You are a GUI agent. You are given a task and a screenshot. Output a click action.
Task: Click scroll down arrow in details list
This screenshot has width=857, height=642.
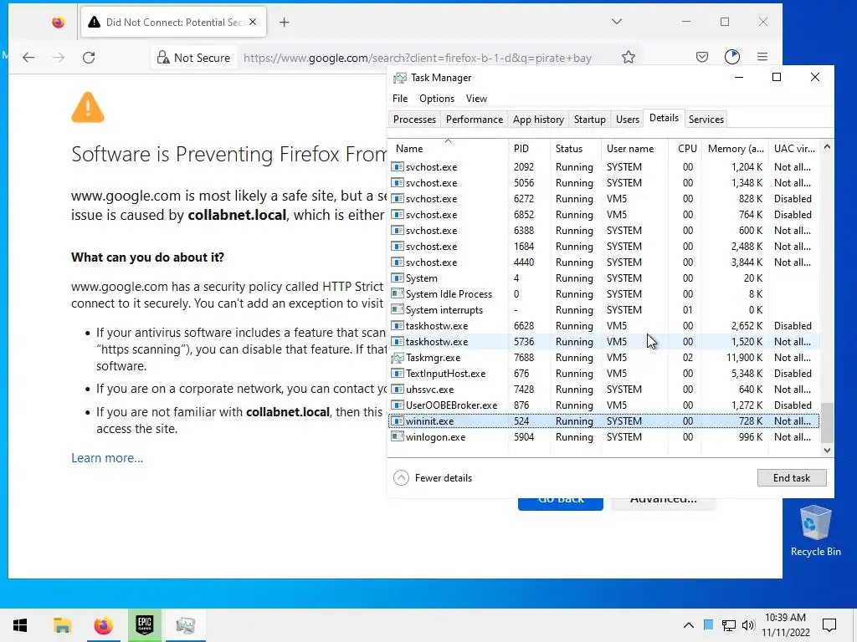pos(827,451)
